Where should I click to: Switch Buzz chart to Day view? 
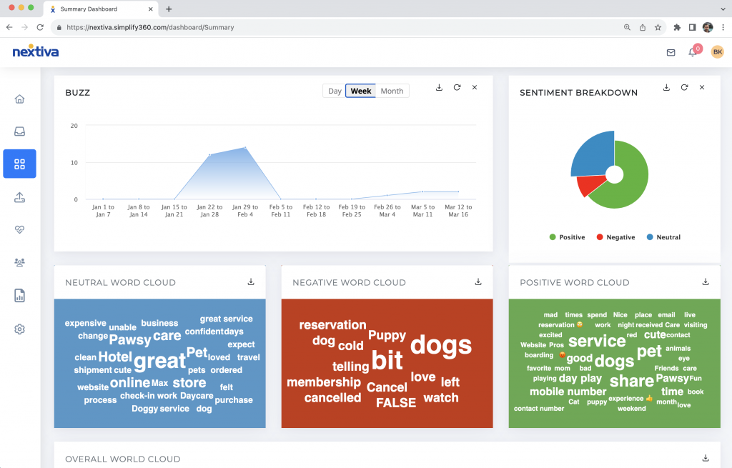[335, 91]
